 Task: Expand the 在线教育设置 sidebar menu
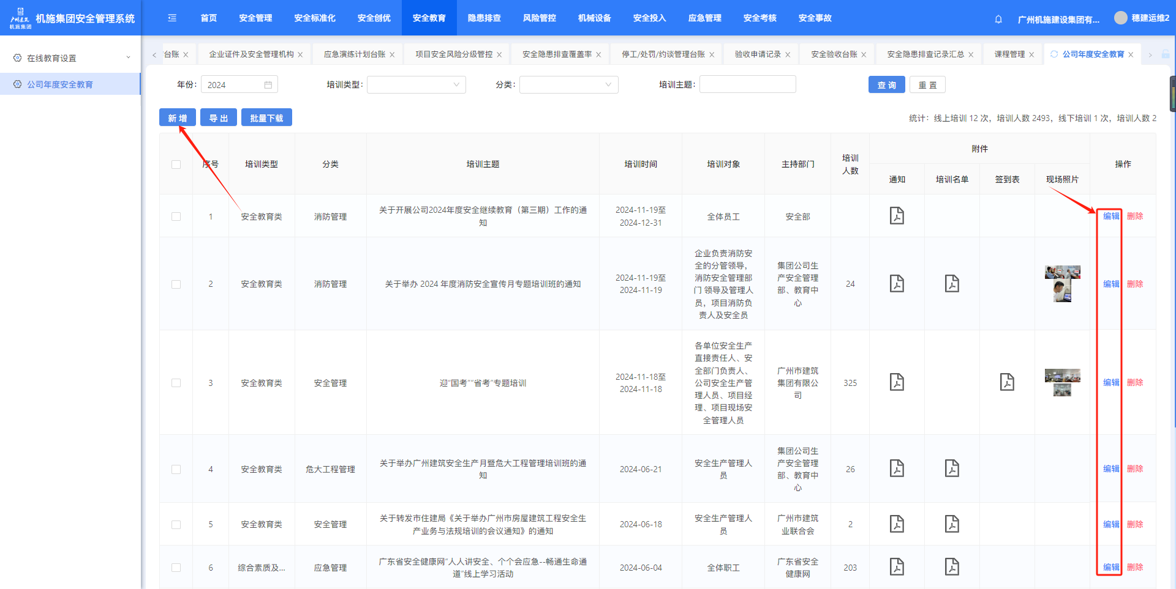pos(70,58)
